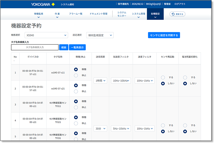Click the 一覧再表示 button
214x143 pixels.
pos(77,47)
